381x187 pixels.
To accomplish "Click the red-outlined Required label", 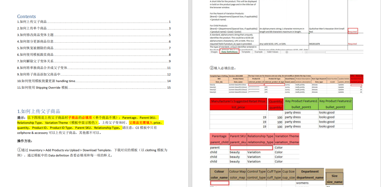I will pyautogui.click(x=352, y=32).
